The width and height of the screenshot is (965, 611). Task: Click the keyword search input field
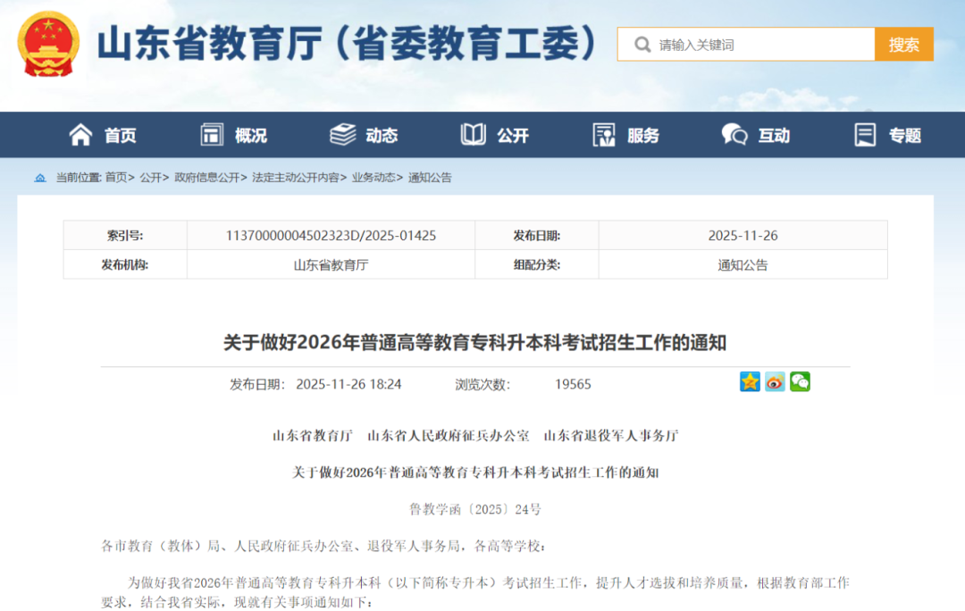(x=742, y=43)
